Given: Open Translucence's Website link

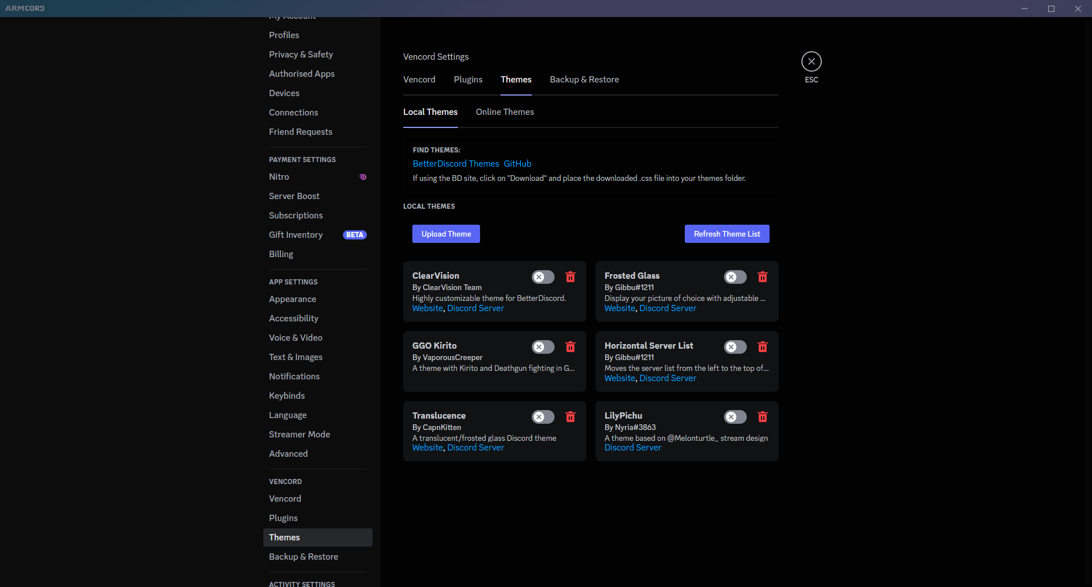Looking at the screenshot, I should click(428, 448).
